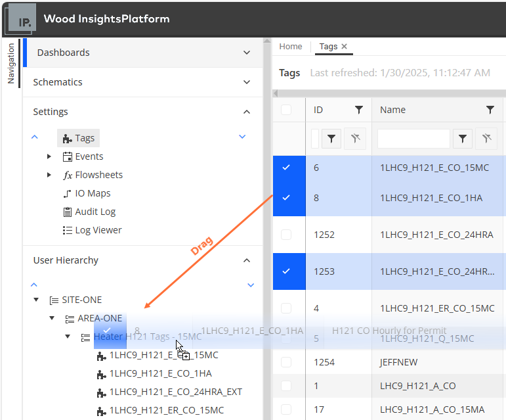This screenshot has width=506, height=420.
Task: Click the AREA-ONE hierarchy icon
Action: [70, 319]
